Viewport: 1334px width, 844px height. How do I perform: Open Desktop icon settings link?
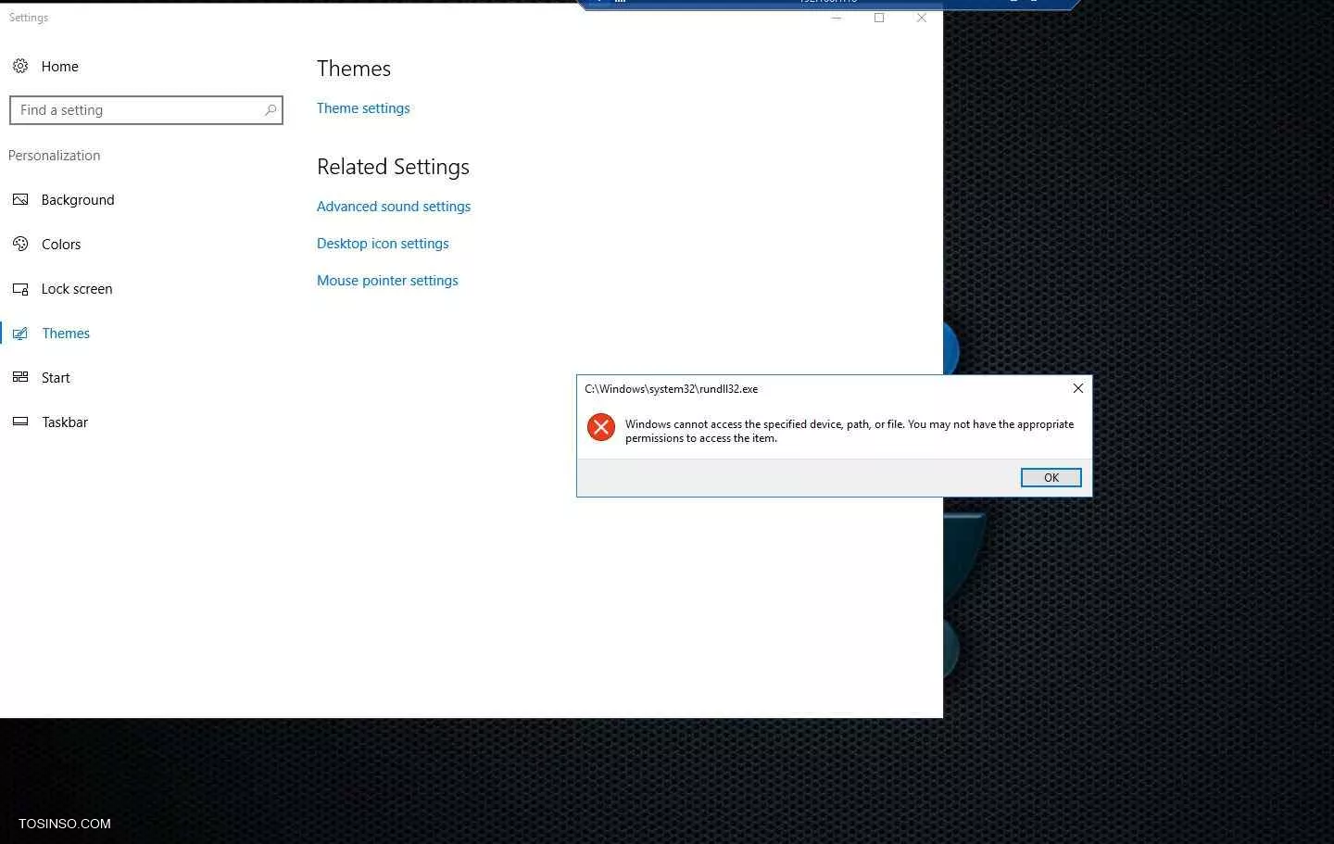[383, 244]
